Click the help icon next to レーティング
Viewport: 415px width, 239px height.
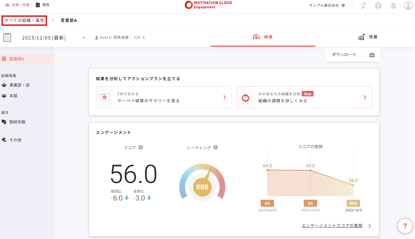(216, 147)
